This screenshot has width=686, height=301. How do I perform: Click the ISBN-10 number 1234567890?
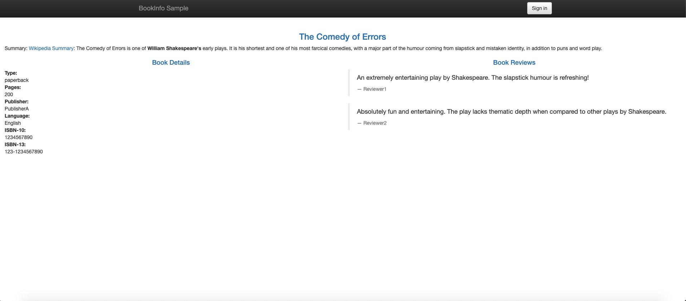click(x=19, y=137)
